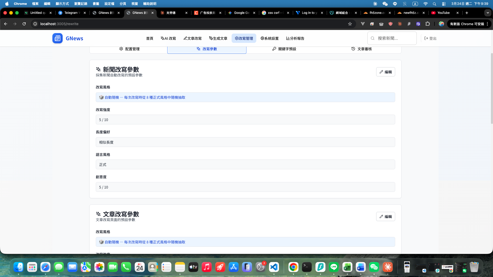Open Chrome extensions puzzle icon
The image size is (493, 277).
[x=428, y=24]
